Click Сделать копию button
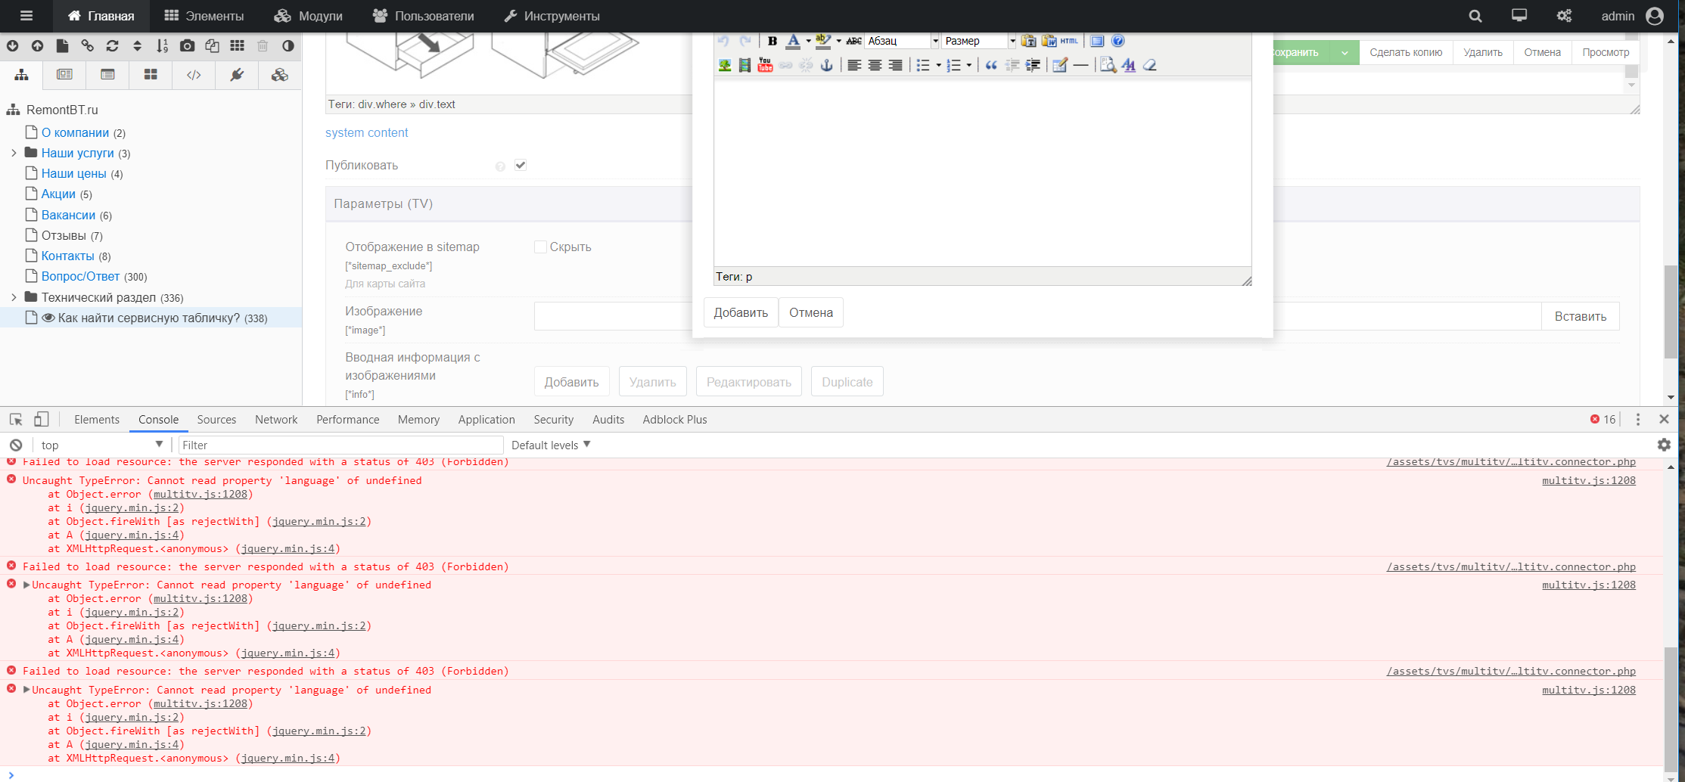This screenshot has width=1685, height=782. [1406, 52]
